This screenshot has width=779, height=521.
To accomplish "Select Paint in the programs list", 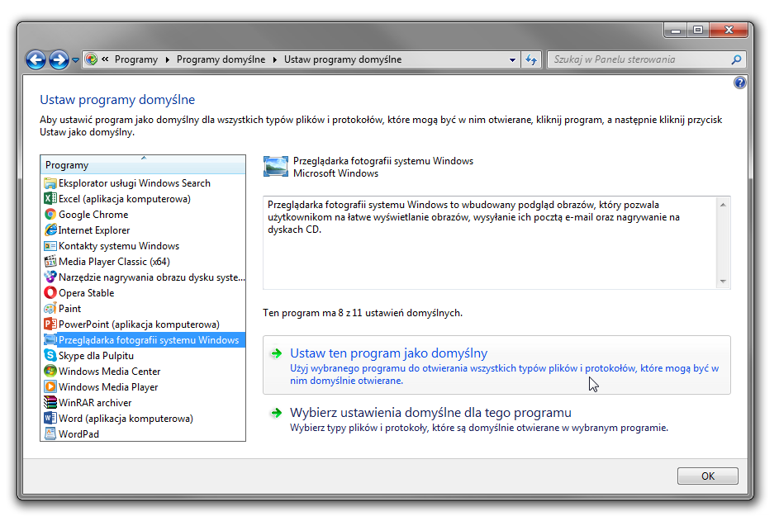I will click(x=143, y=309).
